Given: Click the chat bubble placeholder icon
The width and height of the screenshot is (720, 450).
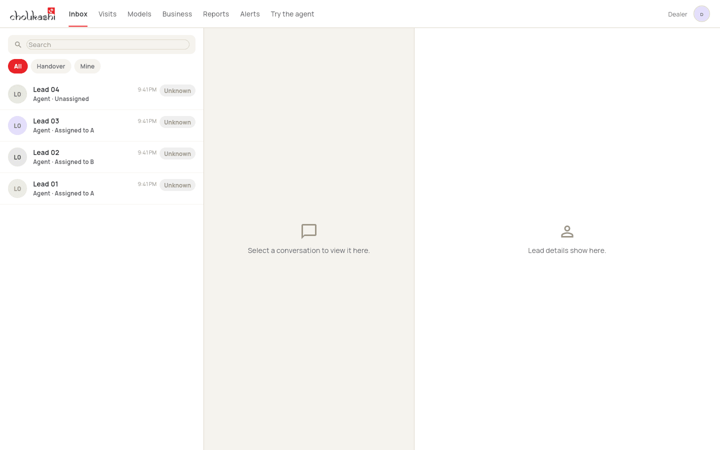Looking at the screenshot, I should click(309, 231).
